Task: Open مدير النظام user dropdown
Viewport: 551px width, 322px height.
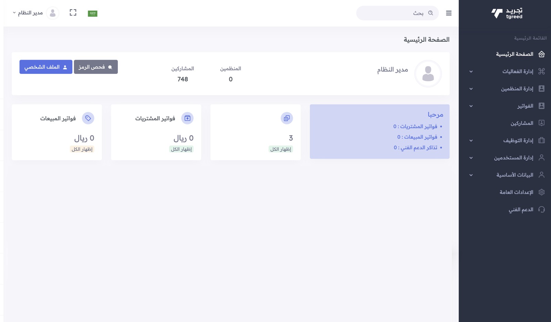Action: coord(28,13)
